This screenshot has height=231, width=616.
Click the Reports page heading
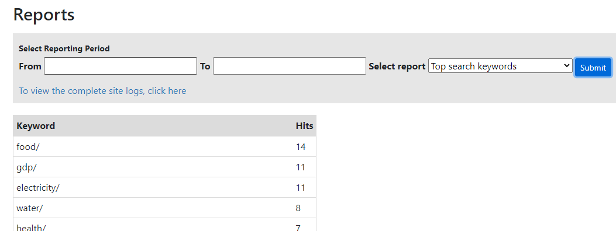click(x=44, y=15)
